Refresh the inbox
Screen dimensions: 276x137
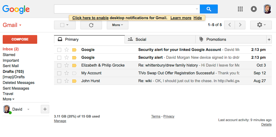coord(91,25)
